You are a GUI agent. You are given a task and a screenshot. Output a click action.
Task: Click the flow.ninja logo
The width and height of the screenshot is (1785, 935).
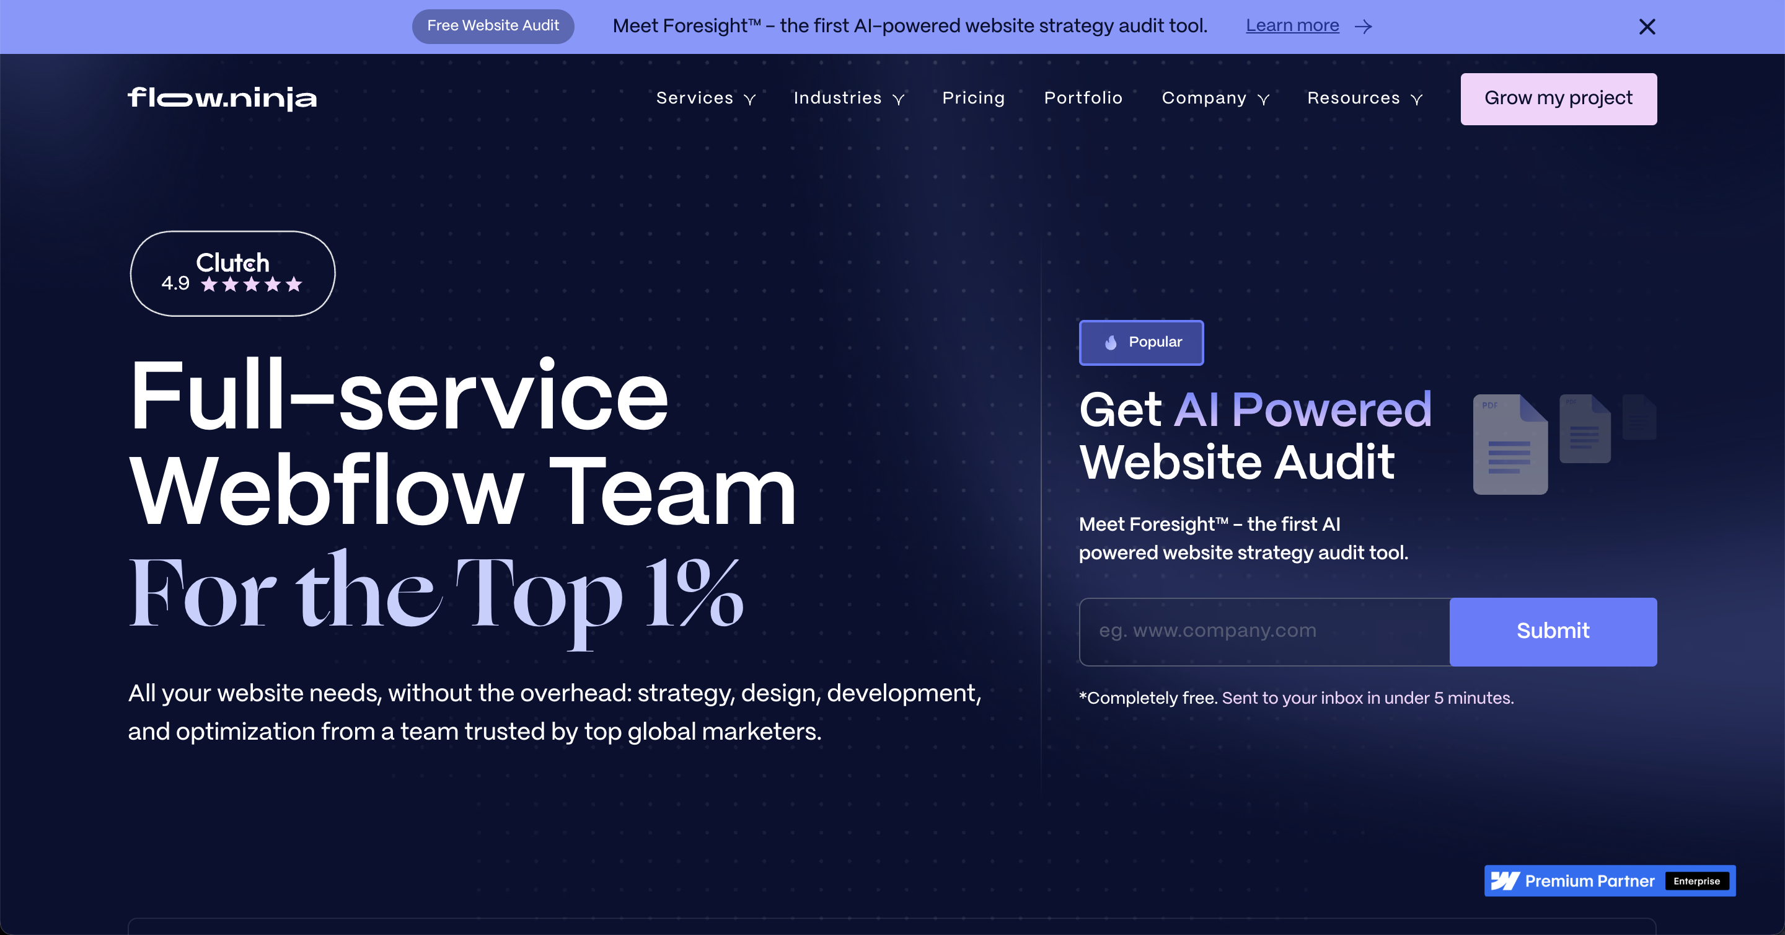click(223, 99)
